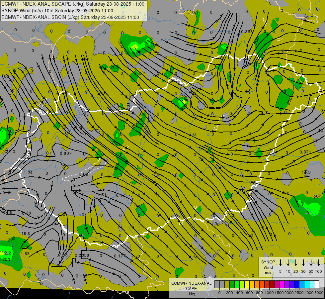Click the map value '0.177'
The width and height of the screenshot is (325, 299).
(x=120, y=256)
